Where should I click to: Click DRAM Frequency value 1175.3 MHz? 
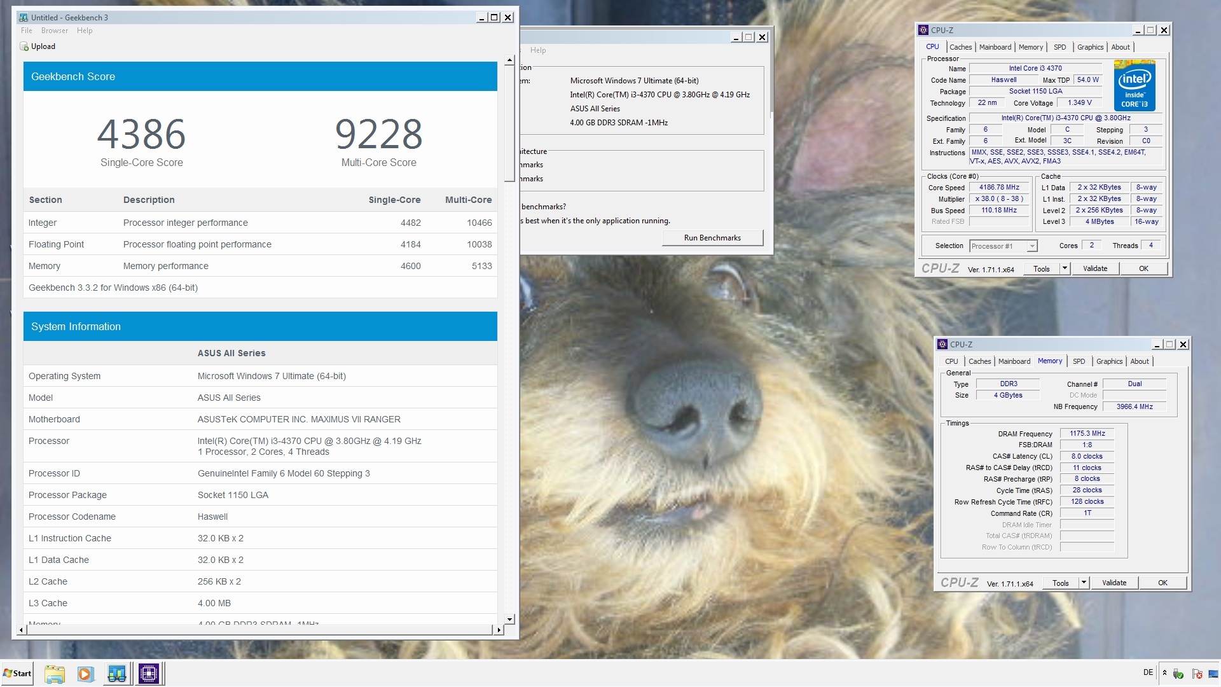click(1087, 434)
